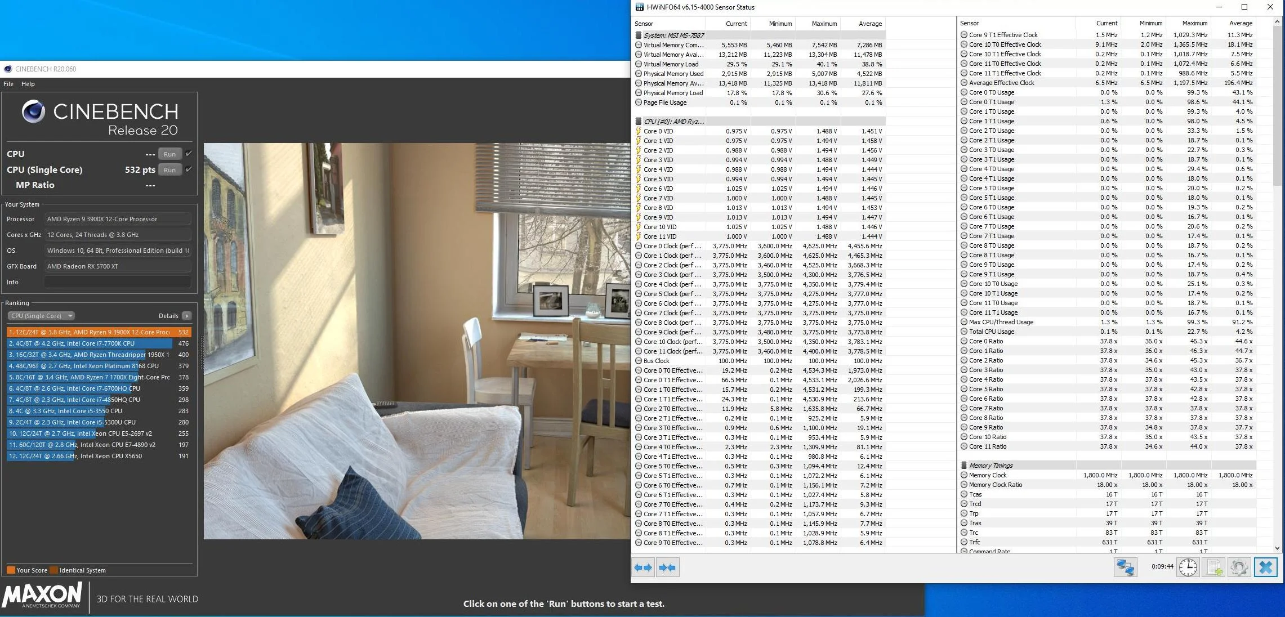Viewport: 1285px width, 617px height.
Task: Open the Help menu in Cinebench
Action: [x=28, y=84]
